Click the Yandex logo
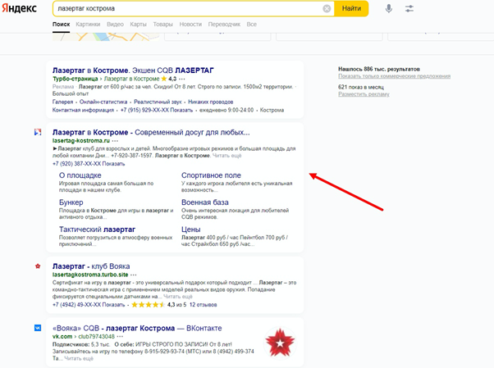Viewport: 494px width, 368px height. [x=23, y=8]
